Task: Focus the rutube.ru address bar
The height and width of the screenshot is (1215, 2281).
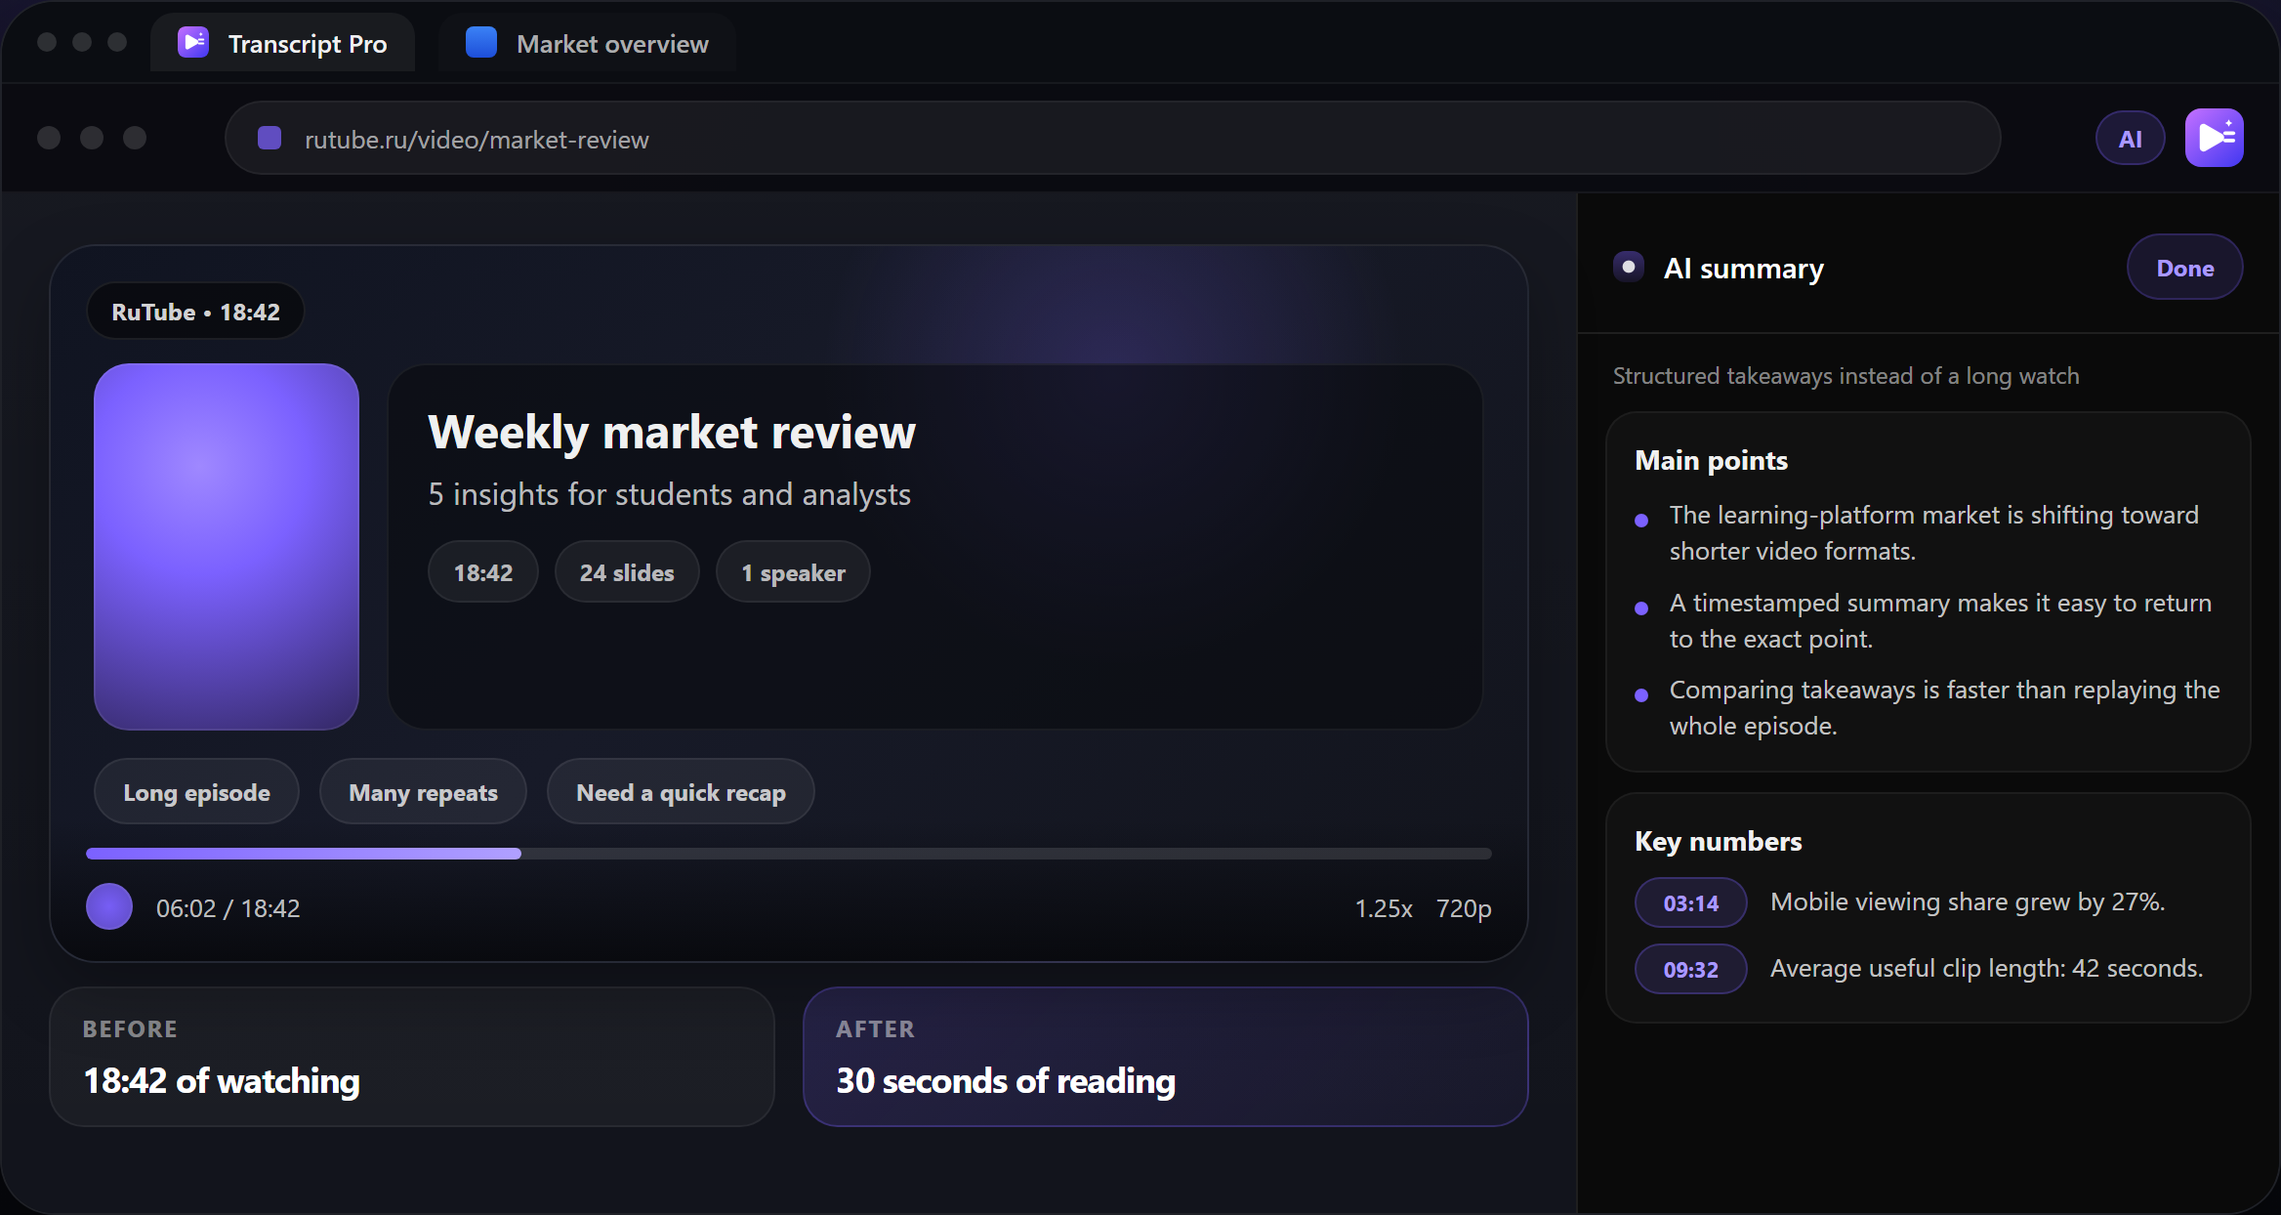Action: (x=1112, y=139)
